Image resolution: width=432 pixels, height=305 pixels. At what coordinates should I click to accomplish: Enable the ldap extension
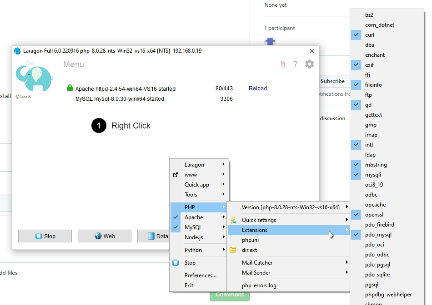[387, 155]
